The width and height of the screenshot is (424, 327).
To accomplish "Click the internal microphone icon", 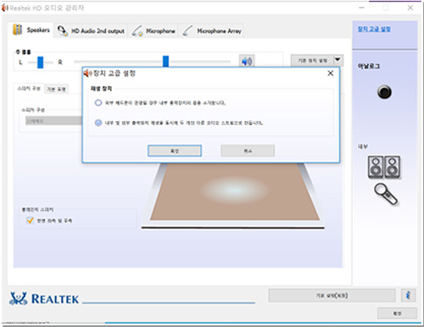I will [386, 194].
